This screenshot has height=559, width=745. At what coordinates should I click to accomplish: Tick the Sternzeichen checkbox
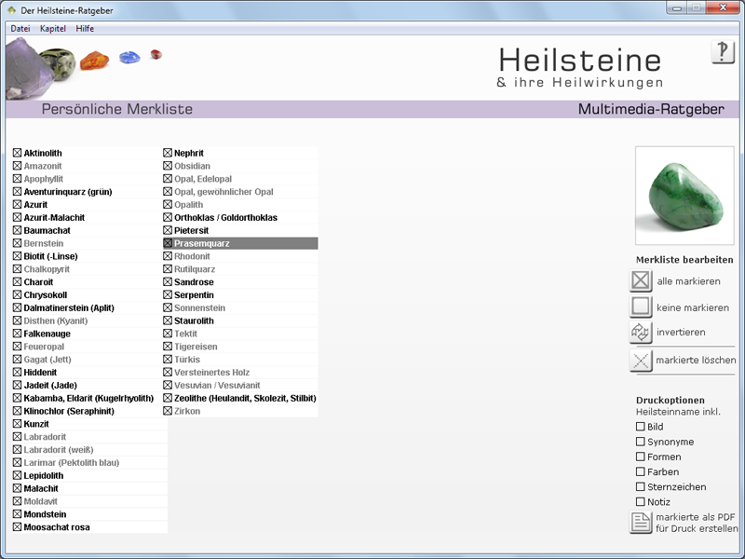pos(640,486)
